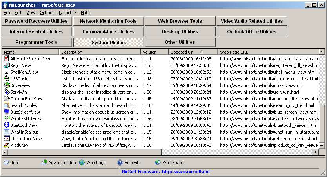Open the Edit menu

18,13
